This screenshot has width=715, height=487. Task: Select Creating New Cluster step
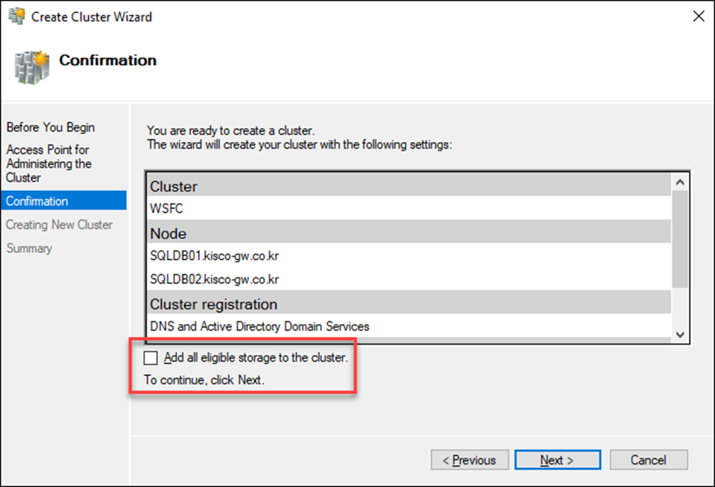[x=59, y=225]
